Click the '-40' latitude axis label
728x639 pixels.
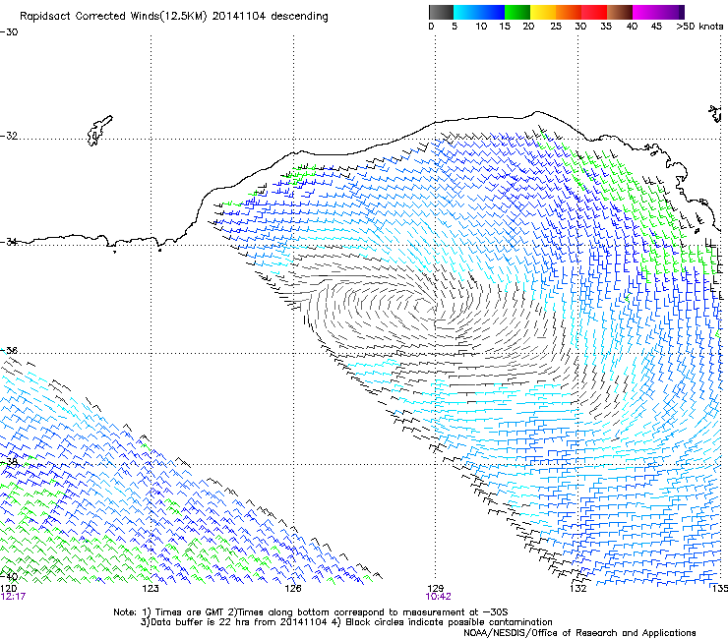[x=9, y=577]
